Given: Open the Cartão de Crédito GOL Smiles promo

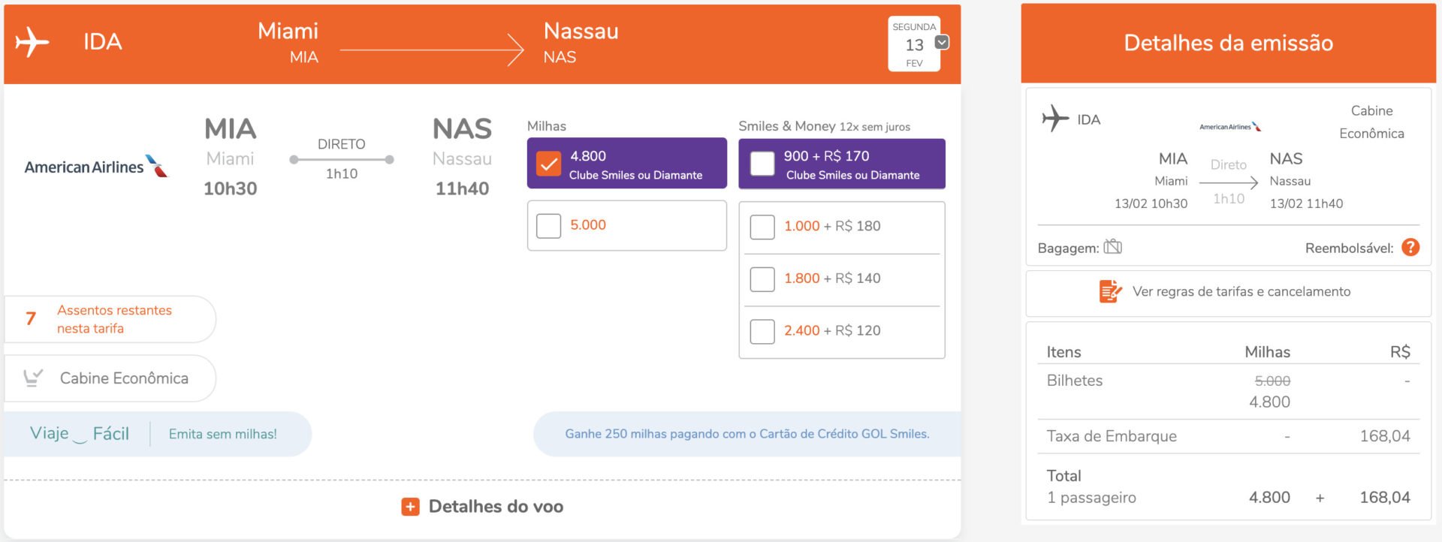Looking at the screenshot, I should (x=747, y=434).
